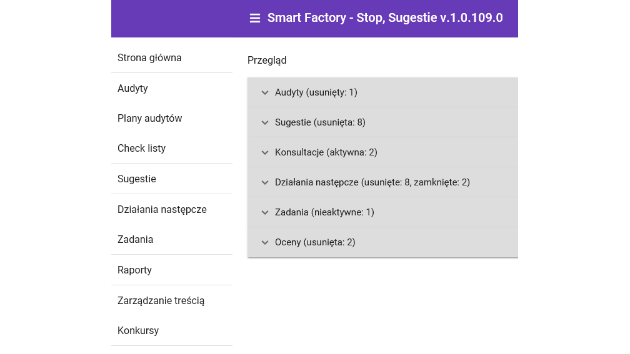Expand Działania następcze chevron in overview
Screen dimensions: 630x354
pos(265,182)
